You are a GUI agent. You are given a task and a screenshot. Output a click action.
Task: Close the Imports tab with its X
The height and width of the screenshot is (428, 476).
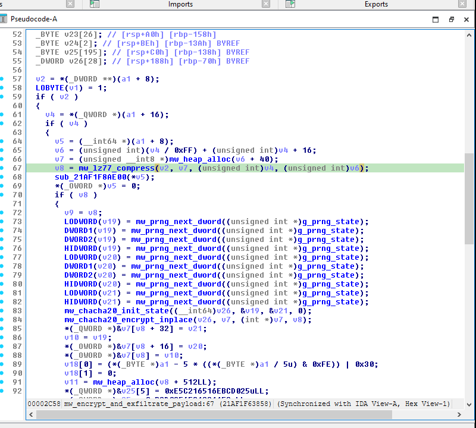tap(267, 5)
